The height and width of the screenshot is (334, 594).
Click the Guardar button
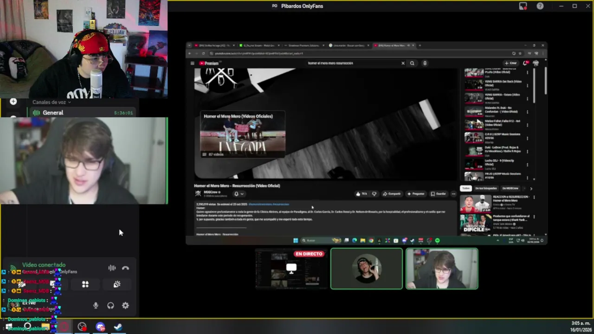point(438,194)
